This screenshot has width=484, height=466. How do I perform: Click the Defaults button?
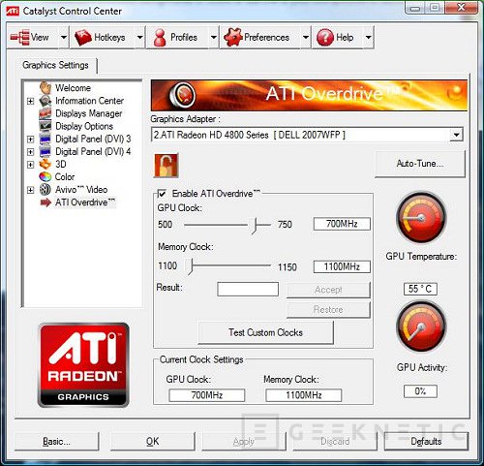[x=426, y=441]
